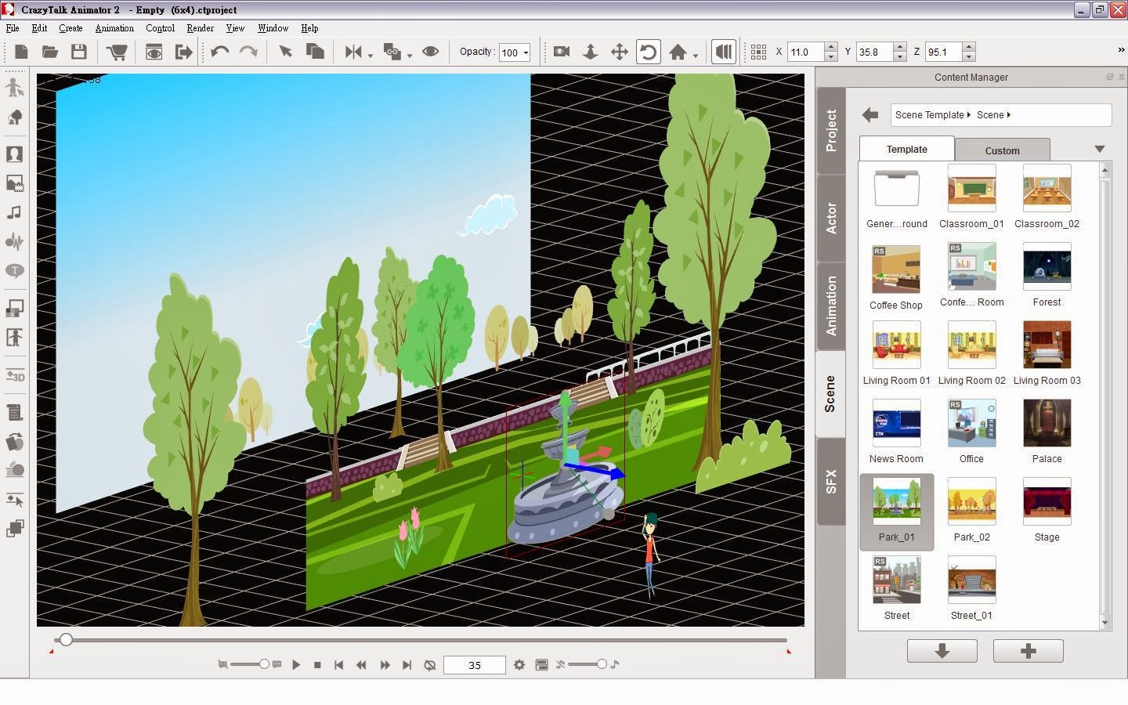Click the Apply down-arrow button

[942, 651]
